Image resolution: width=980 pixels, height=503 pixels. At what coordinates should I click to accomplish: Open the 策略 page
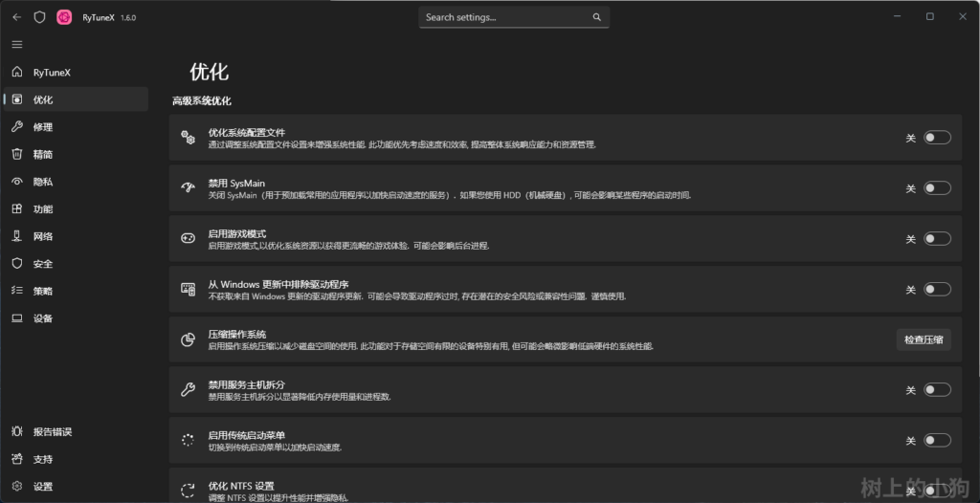76,291
